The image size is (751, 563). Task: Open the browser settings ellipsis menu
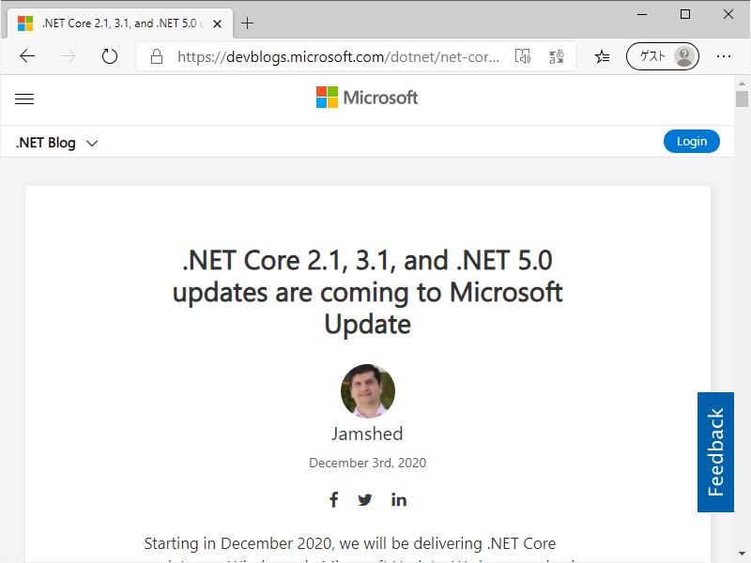point(723,56)
